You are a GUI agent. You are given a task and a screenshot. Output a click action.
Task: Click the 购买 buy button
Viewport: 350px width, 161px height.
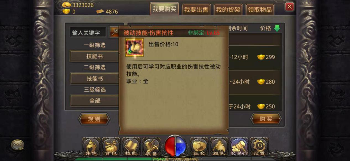(x=266, y=119)
